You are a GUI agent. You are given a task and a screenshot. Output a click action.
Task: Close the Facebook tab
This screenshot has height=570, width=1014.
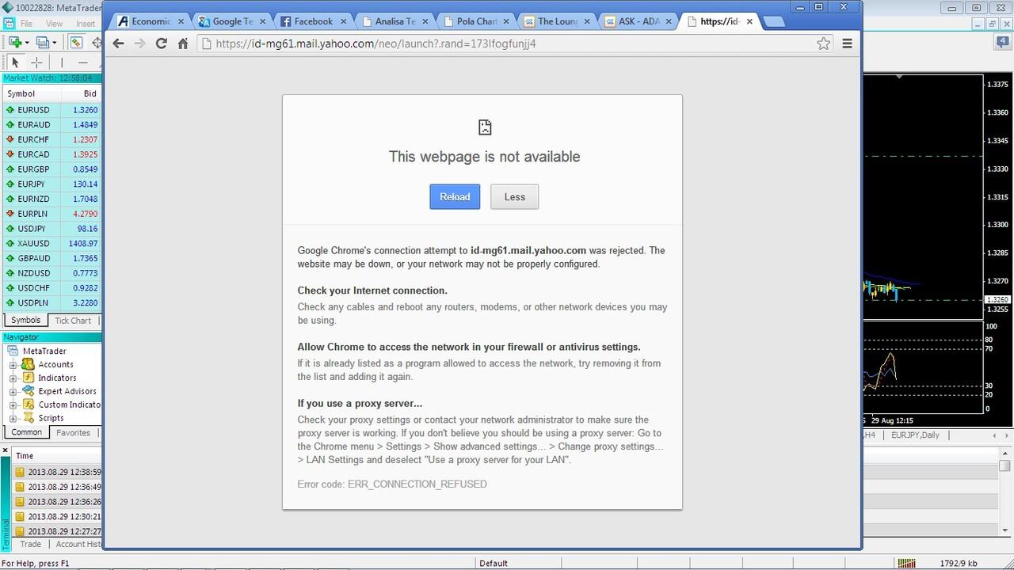343,21
